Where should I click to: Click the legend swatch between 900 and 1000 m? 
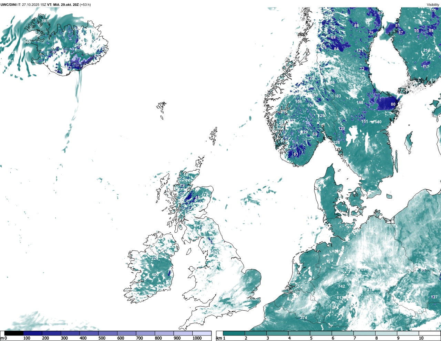[183, 333]
